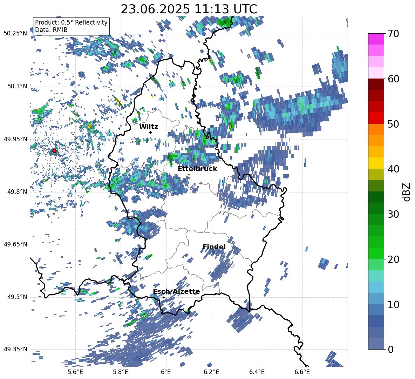Click the 70 colorbar tick label
415x379 pixels.
[393, 34]
